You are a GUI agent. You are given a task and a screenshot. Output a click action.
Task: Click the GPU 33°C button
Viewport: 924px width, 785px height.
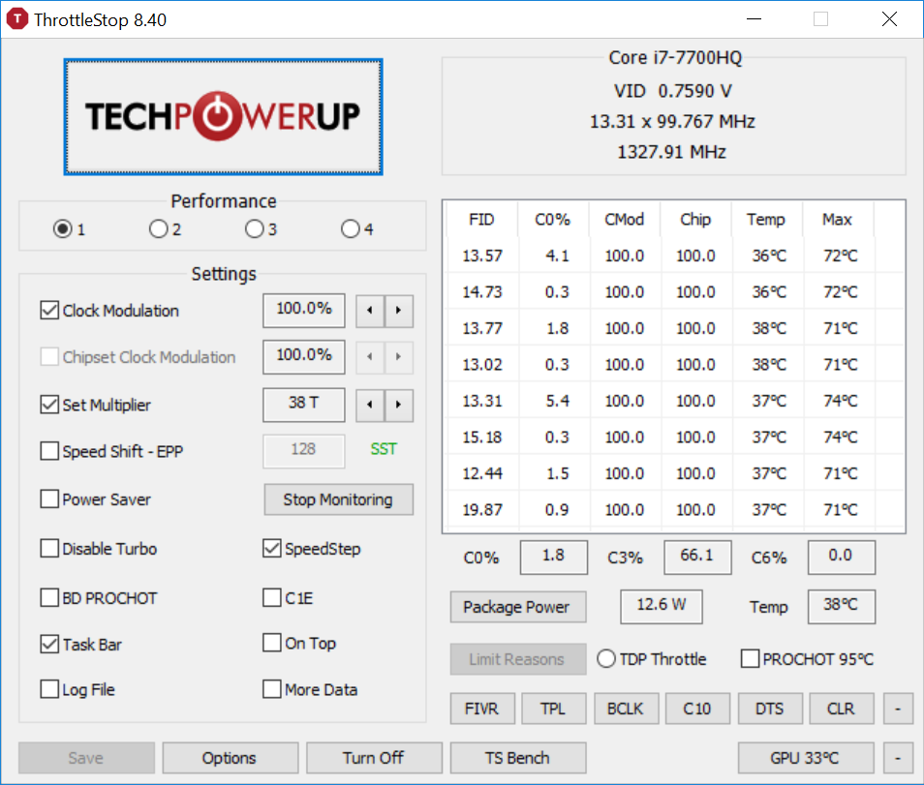(x=805, y=758)
